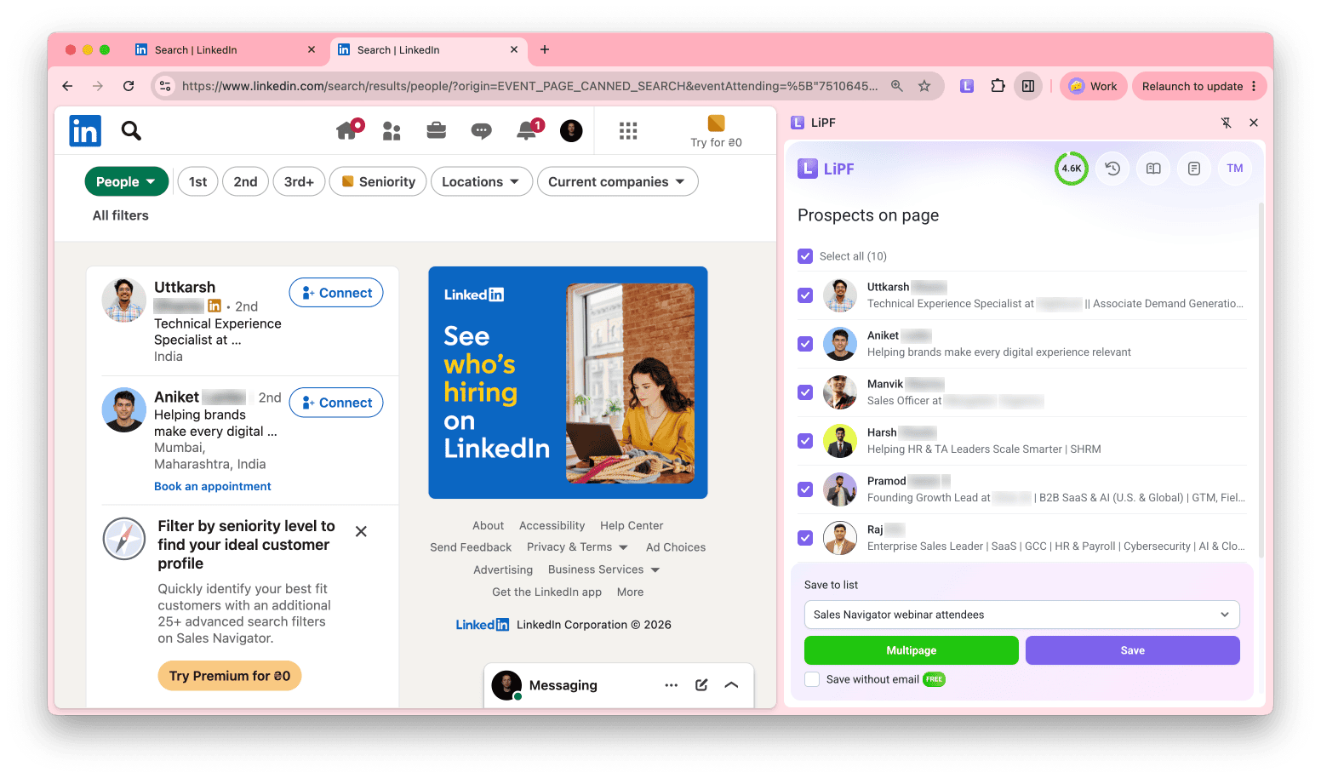Select the 3rd+ connections filter pill
This screenshot has width=1321, height=778.
[x=299, y=181]
